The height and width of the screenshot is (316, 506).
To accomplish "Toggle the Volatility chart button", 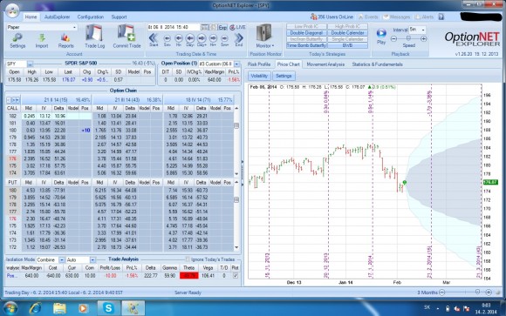I will pos(259,76).
